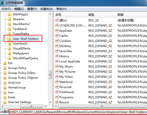147x115 pixels.
Task: Click the string icon of NetHood value
Action: pyautogui.click(x=57, y=82)
